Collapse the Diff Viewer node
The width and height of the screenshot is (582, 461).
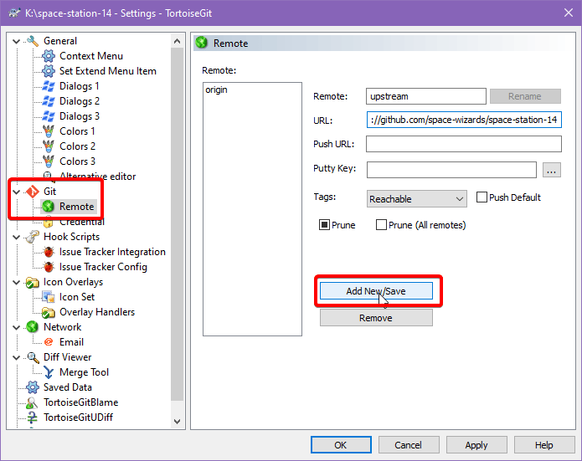click(x=17, y=357)
